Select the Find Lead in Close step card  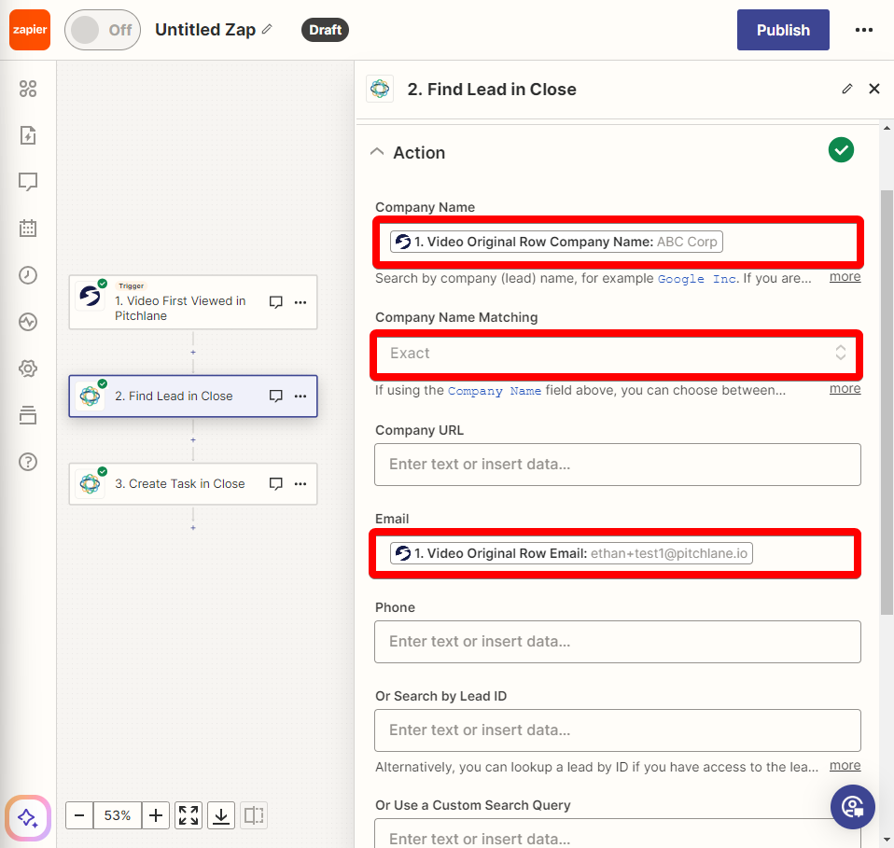(x=193, y=396)
